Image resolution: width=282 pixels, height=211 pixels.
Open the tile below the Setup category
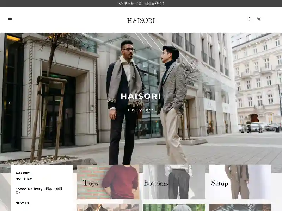coord(240,207)
